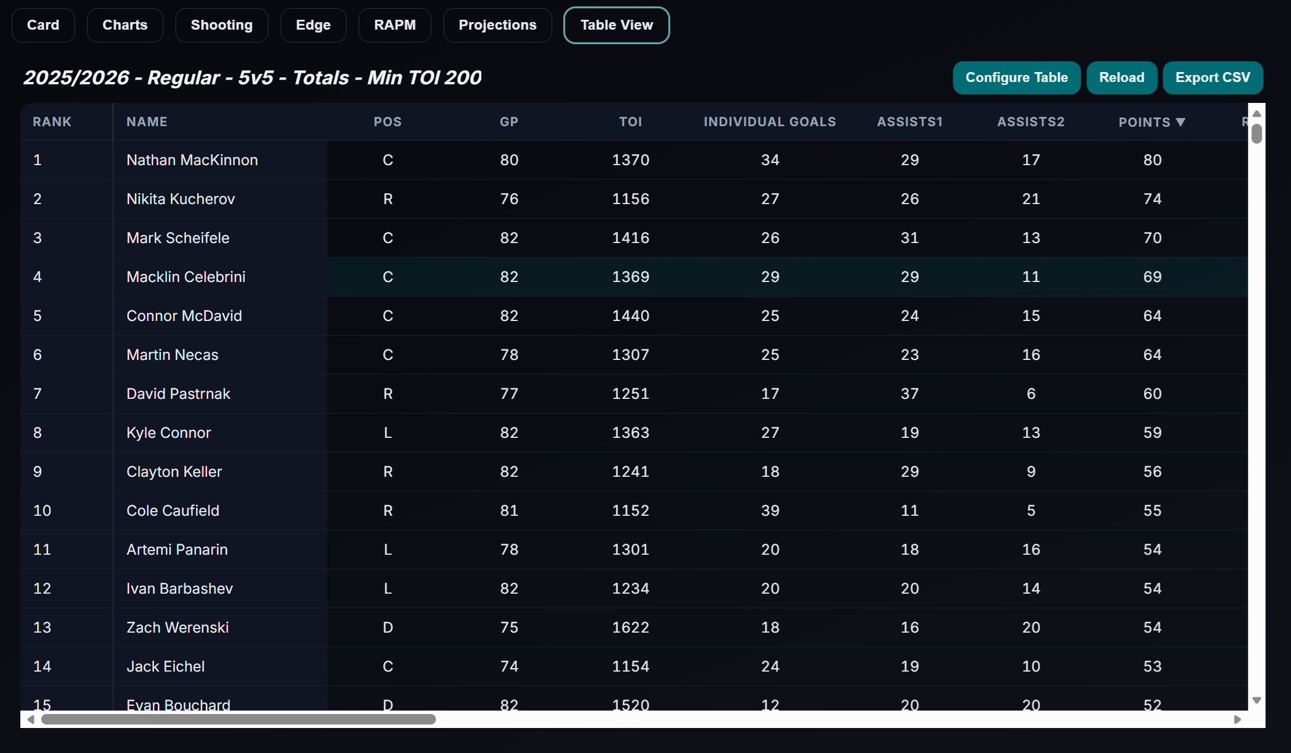Screen dimensions: 1291x753
Task: Open the Card tab
Action: pyautogui.click(x=43, y=25)
